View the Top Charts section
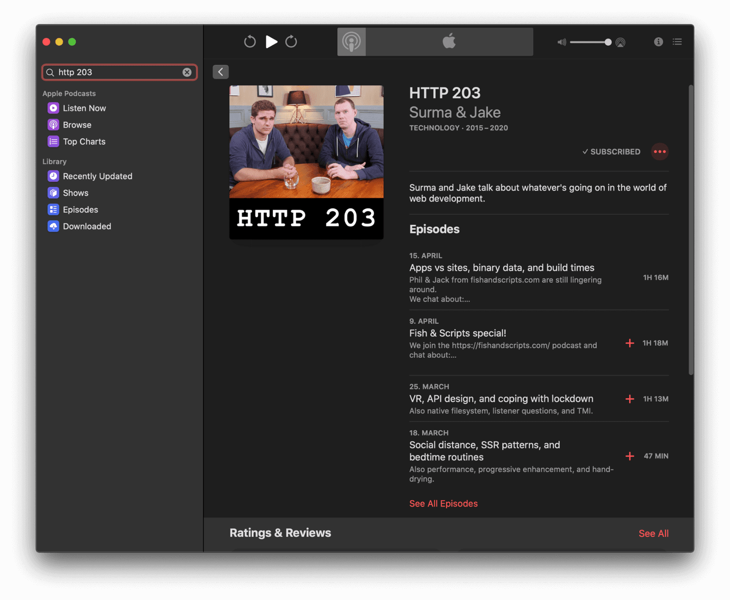 tap(84, 141)
